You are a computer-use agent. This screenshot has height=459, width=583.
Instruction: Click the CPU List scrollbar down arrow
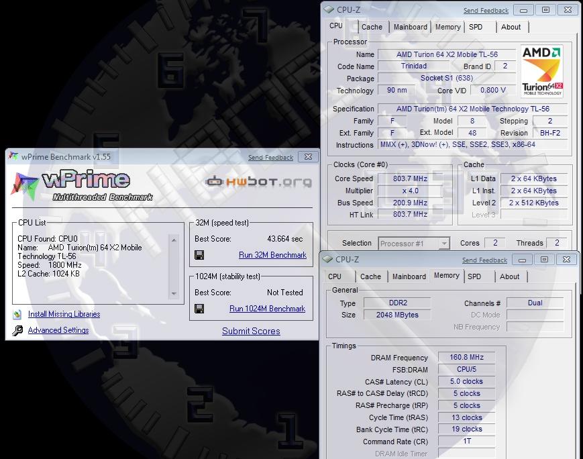[x=174, y=294]
